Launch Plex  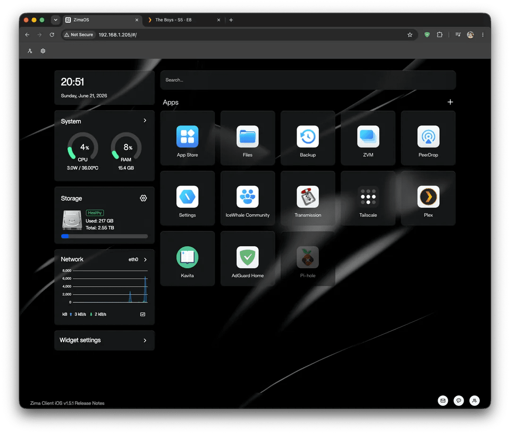pos(428,198)
